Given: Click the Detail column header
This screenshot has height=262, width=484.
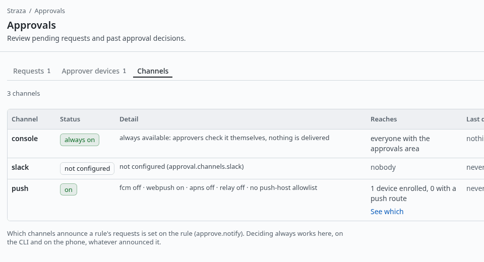Looking at the screenshot, I should (129, 119).
